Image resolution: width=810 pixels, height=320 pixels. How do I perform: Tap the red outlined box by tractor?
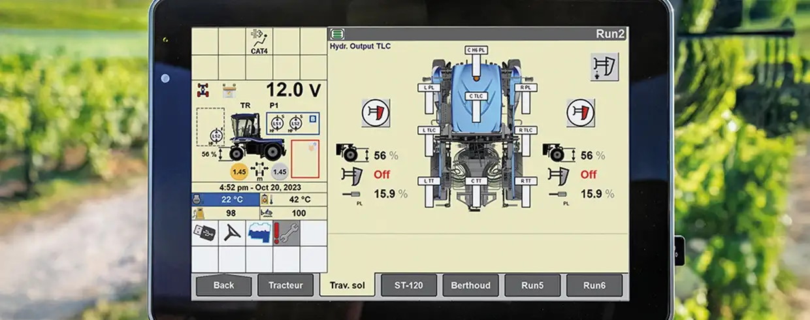(304, 159)
